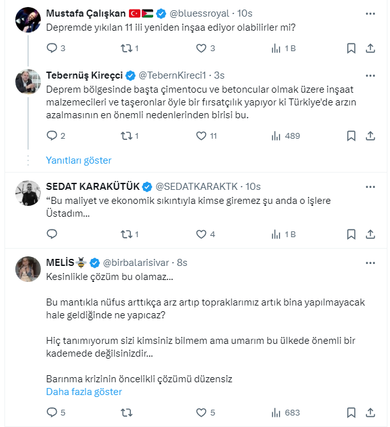Viewport: 390px width, 427px height.
Task: Retweet Tebernüş Kireççi's tweet
Action: [126, 136]
